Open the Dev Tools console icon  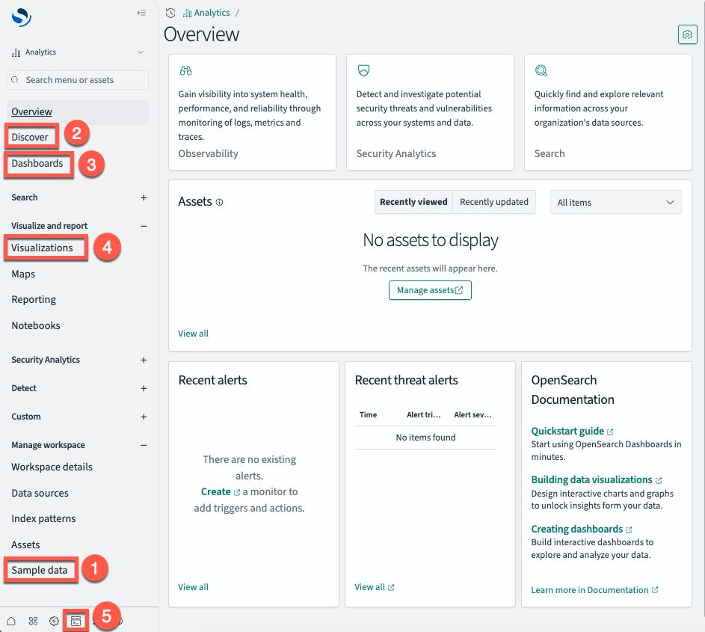[x=76, y=622]
